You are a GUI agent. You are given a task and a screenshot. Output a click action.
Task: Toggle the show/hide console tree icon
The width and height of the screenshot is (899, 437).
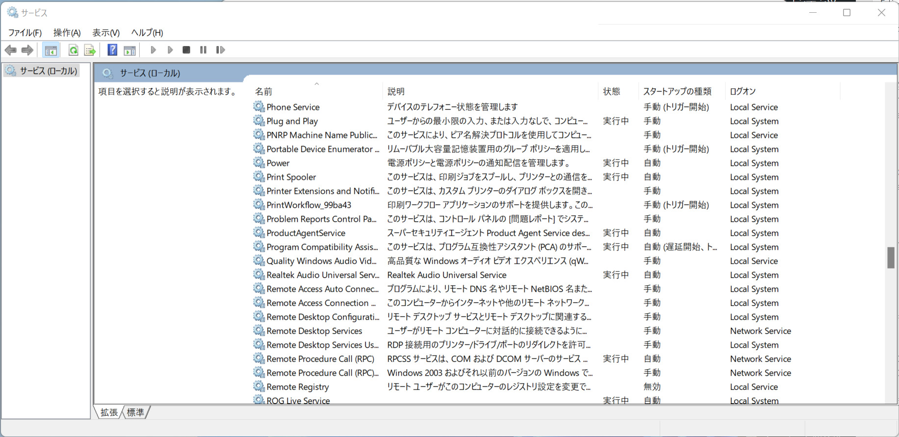51,50
